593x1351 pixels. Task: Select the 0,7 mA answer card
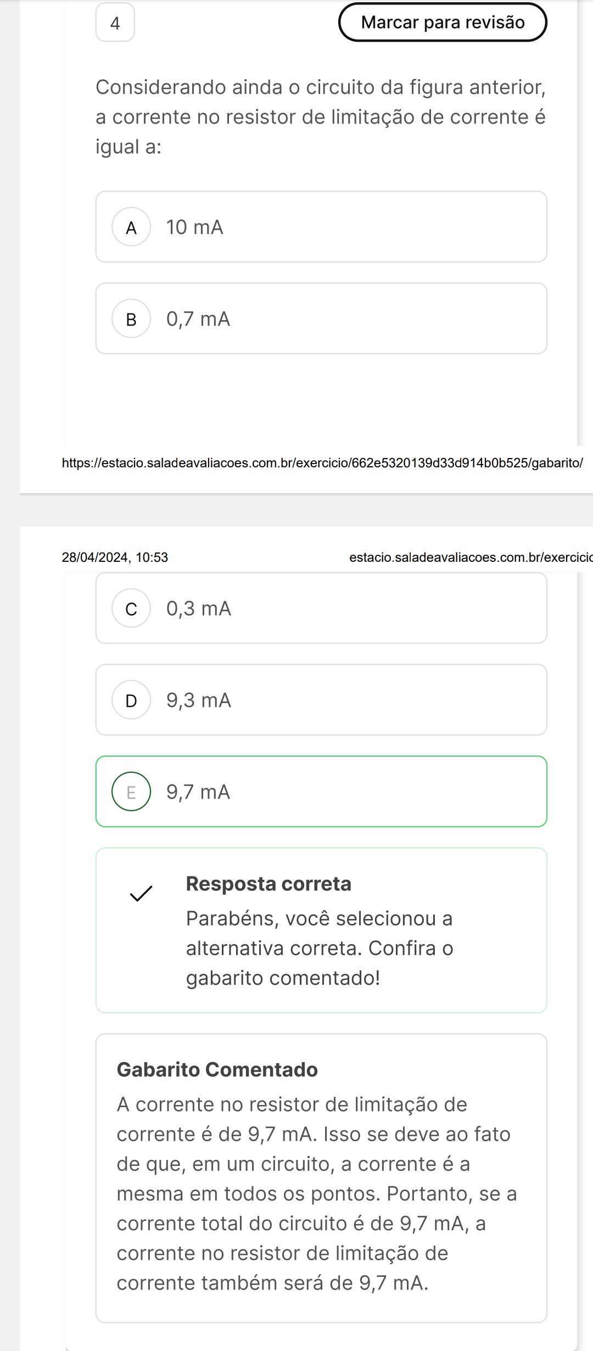point(321,319)
